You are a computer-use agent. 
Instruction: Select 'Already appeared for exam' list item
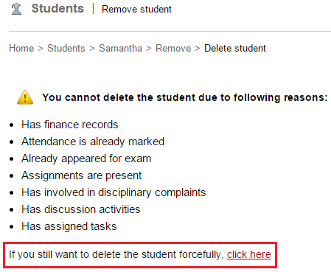click(86, 158)
